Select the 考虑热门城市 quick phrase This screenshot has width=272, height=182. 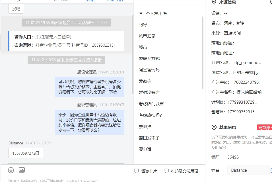pyautogui.click(x=151, y=104)
